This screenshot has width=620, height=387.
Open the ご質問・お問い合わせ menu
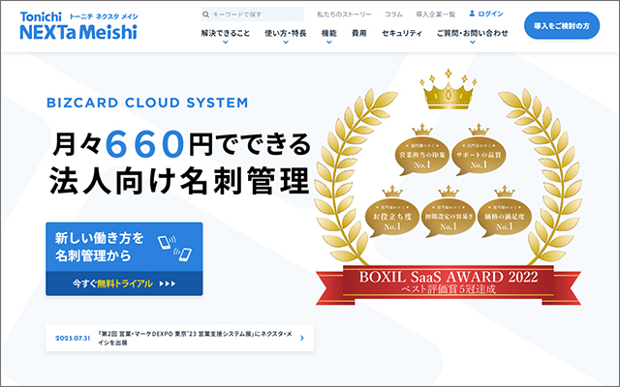tap(472, 33)
